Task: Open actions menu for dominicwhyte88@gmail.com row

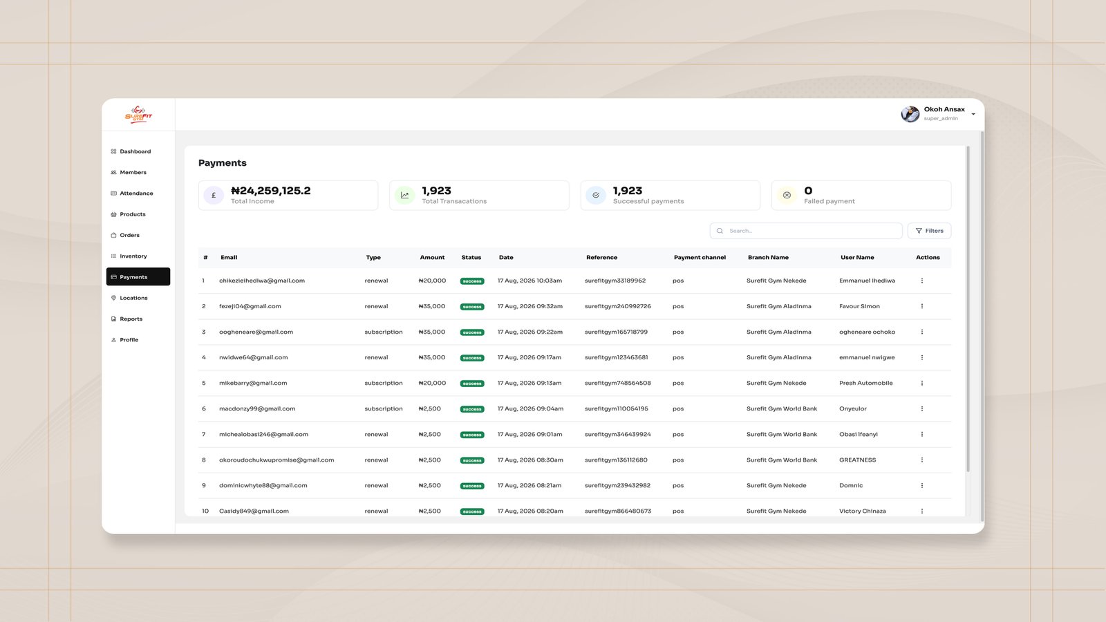Action: pyautogui.click(x=921, y=485)
